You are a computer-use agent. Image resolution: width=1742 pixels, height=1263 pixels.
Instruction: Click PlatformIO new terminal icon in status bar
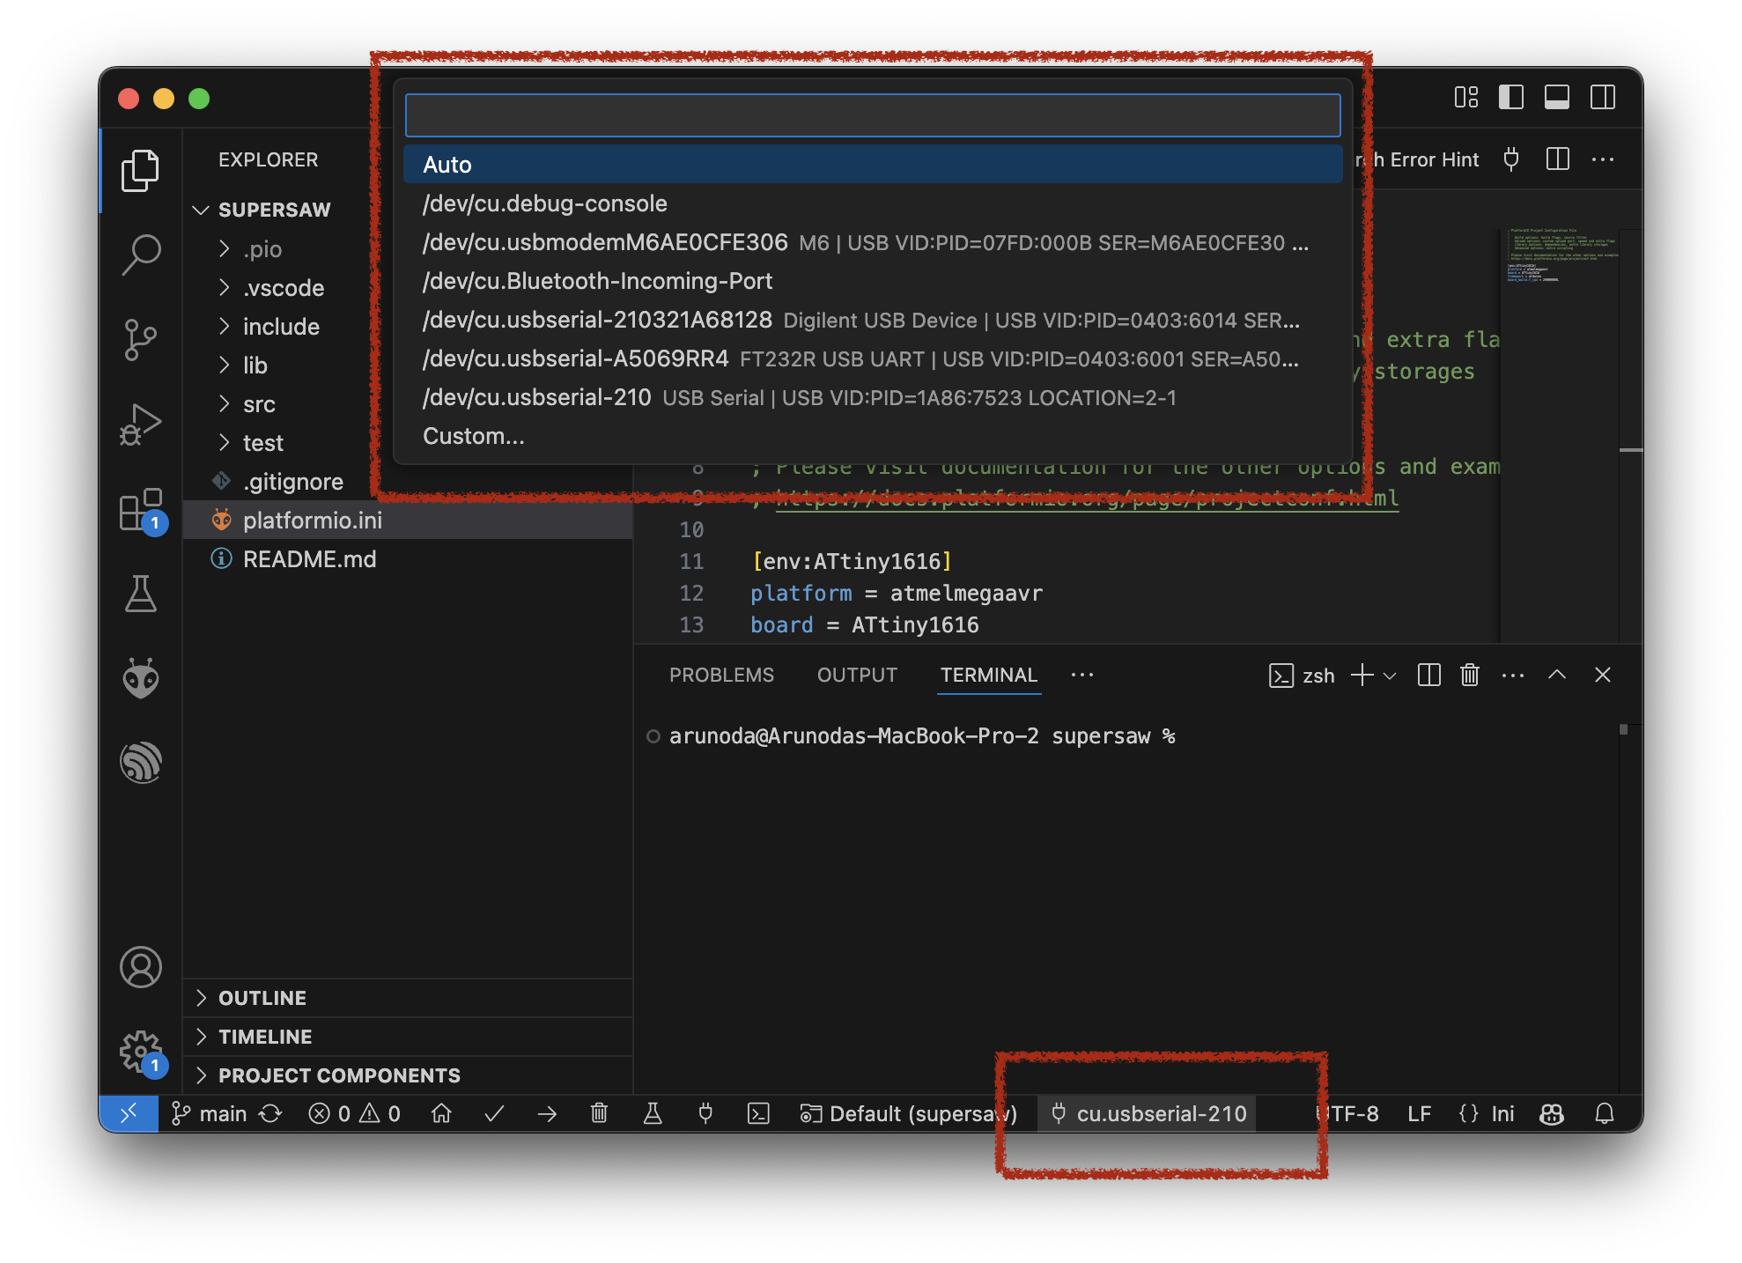(758, 1114)
